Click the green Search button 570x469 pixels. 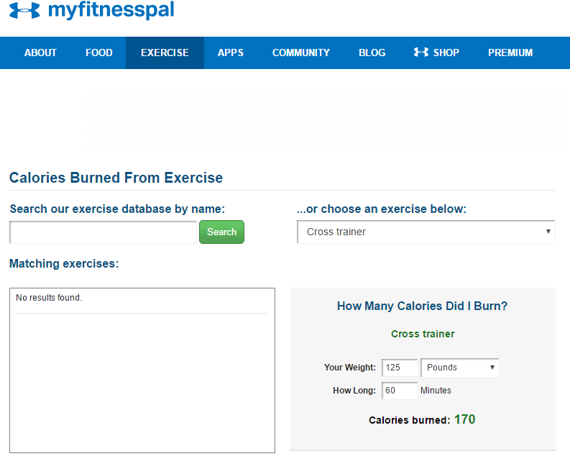tap(222, 232)
